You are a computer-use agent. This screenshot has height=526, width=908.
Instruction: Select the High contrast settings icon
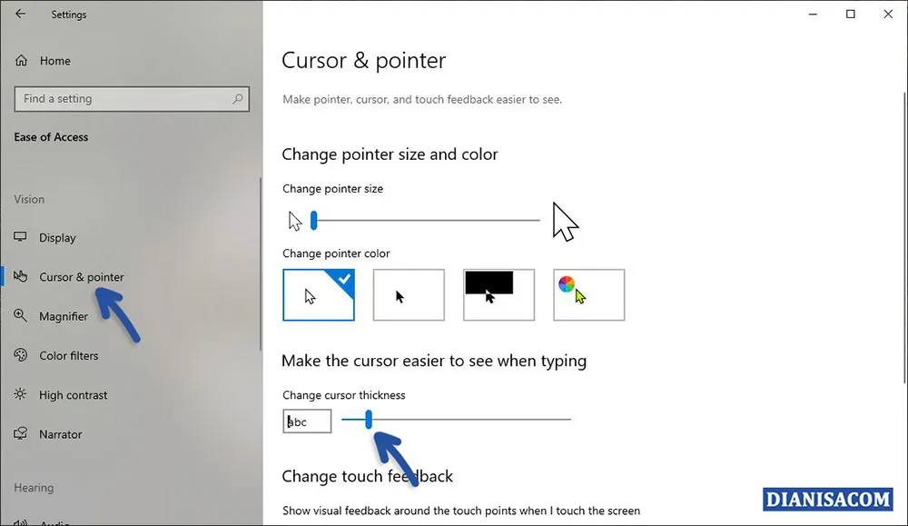[20, 394]
